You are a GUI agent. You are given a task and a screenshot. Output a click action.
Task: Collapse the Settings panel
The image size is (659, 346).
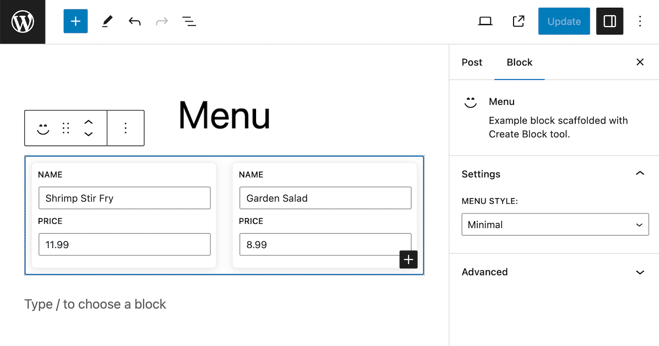[639, 174]
